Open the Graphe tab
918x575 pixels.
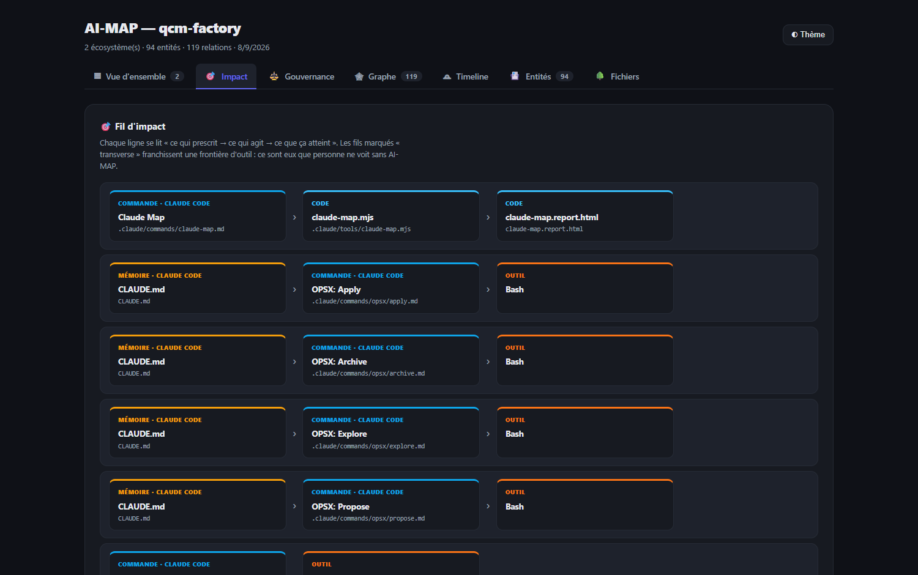[x=388, y=76]
